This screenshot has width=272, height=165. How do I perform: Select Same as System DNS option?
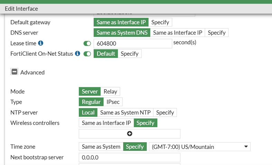coord(122,33)
